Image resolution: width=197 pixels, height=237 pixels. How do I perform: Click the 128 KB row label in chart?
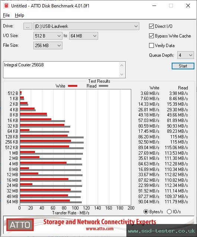click(12, 136)
